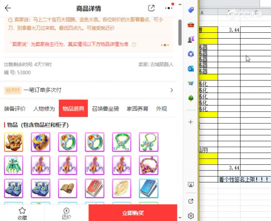Open the red toolbox sidebar icon
This screenshot has height=221, width=271.
point(191,25)
